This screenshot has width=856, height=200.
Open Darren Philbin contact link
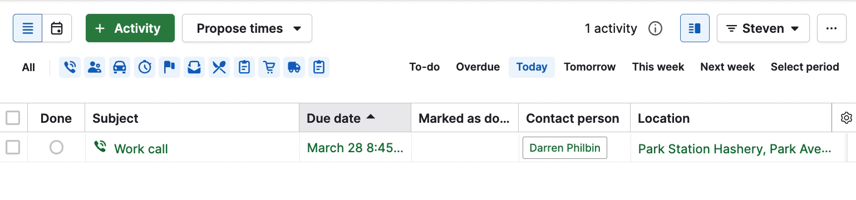[564, 148]
